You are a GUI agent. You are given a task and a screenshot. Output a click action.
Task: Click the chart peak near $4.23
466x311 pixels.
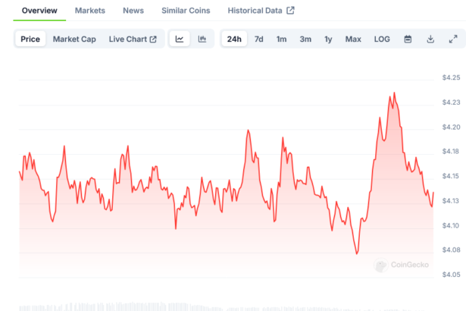[394, 93]
